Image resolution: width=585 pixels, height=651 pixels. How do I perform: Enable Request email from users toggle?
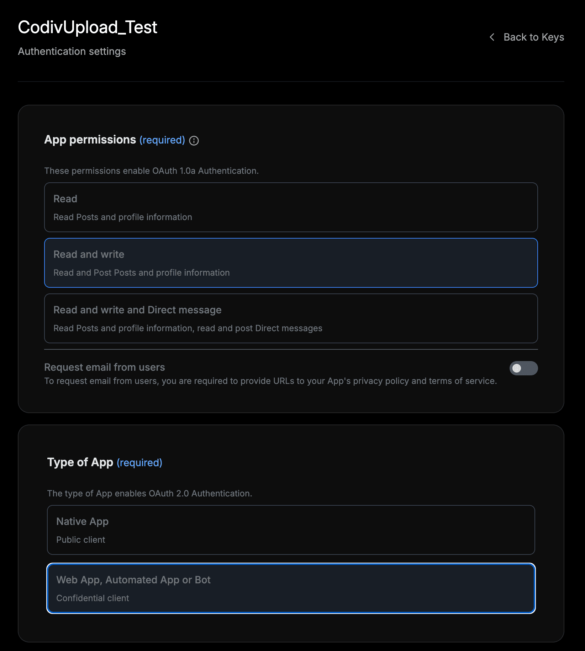[524, 368]
